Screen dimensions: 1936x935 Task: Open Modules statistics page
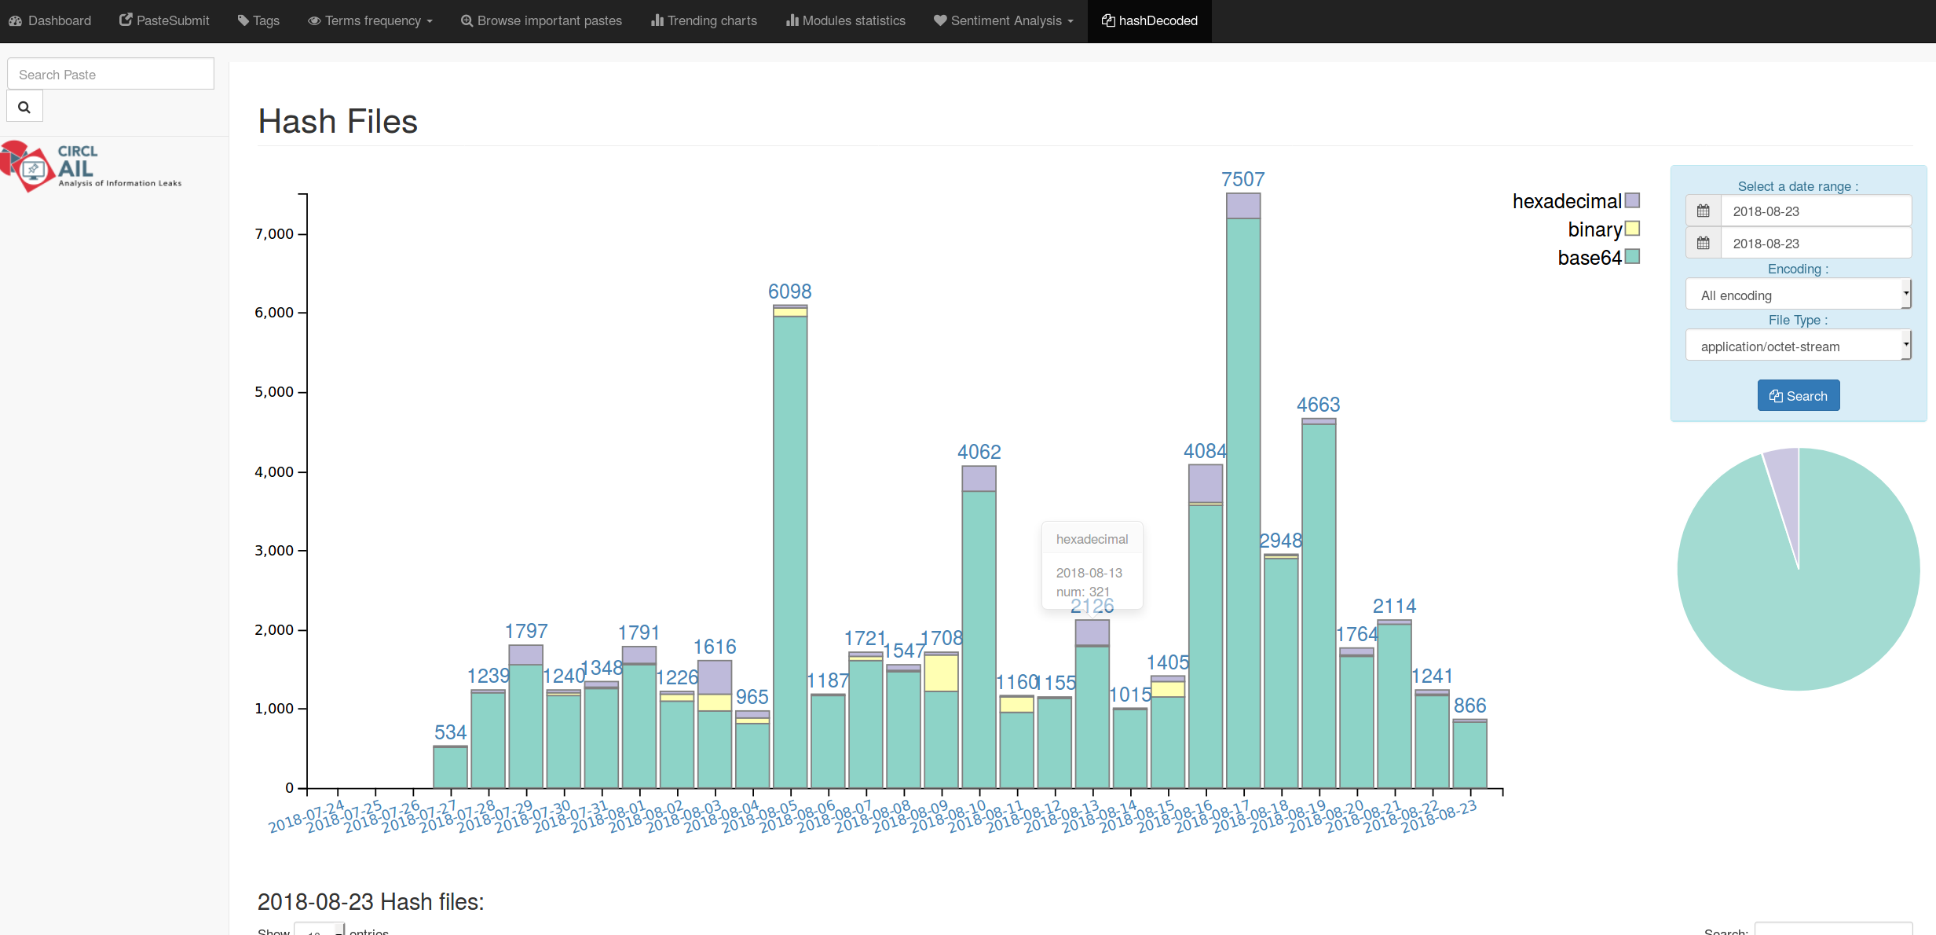(x=846, y=20)
